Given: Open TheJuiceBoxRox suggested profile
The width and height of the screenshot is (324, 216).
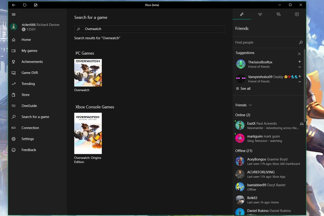Looking at the screenshot, I should [x=266, y=64].
